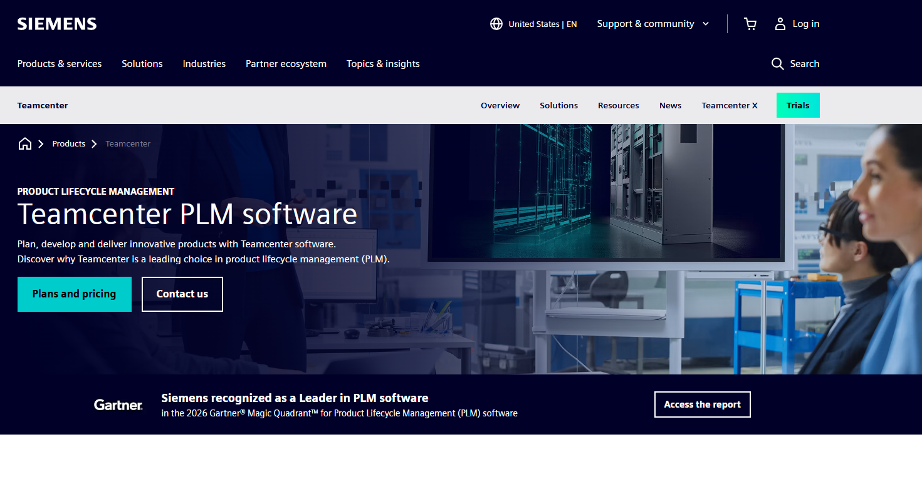
Task: Click the Gartner logo
Action: coord(118,405)
